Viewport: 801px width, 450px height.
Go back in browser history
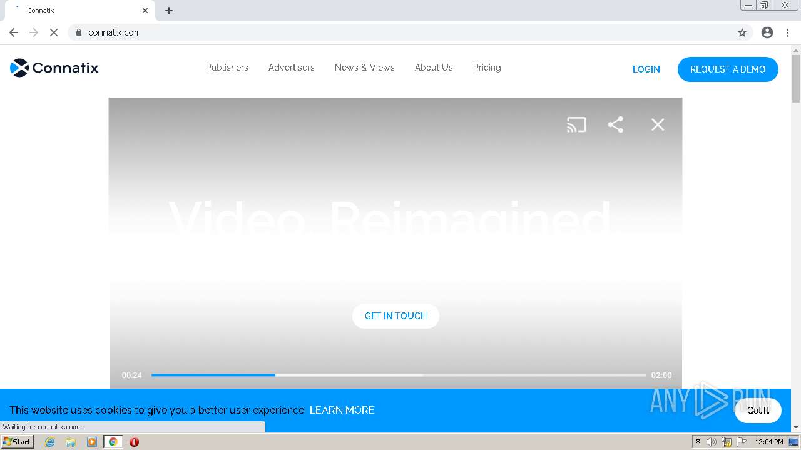[x=14, y=32]
